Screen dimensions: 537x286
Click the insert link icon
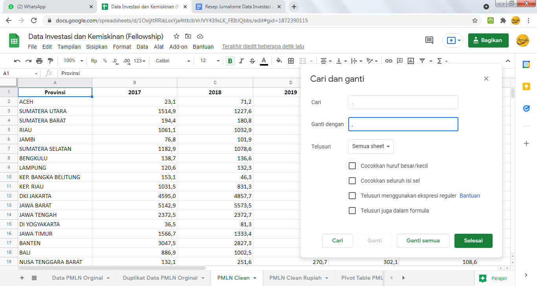click(388, 61)
